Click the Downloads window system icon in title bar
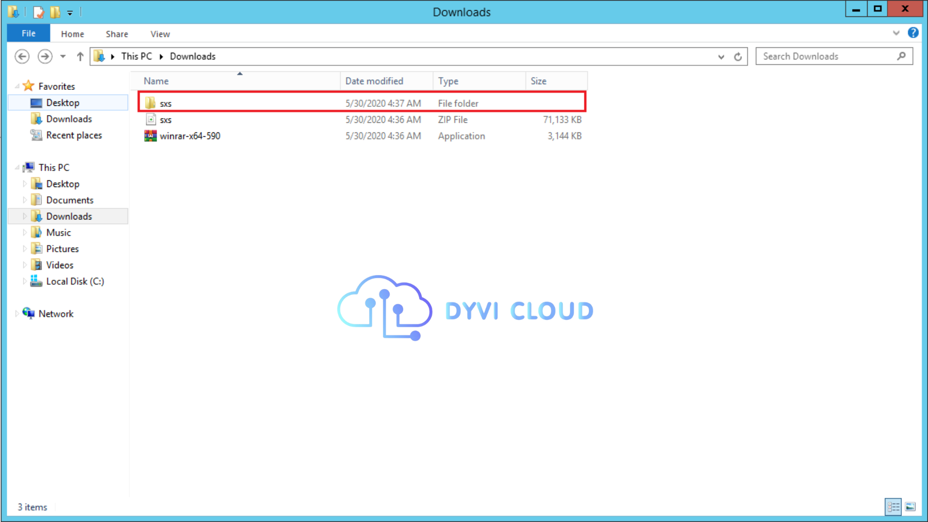 [13, 12]
